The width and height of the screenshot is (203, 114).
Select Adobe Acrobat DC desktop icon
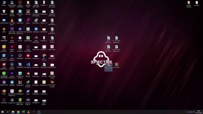coord(20,4)
